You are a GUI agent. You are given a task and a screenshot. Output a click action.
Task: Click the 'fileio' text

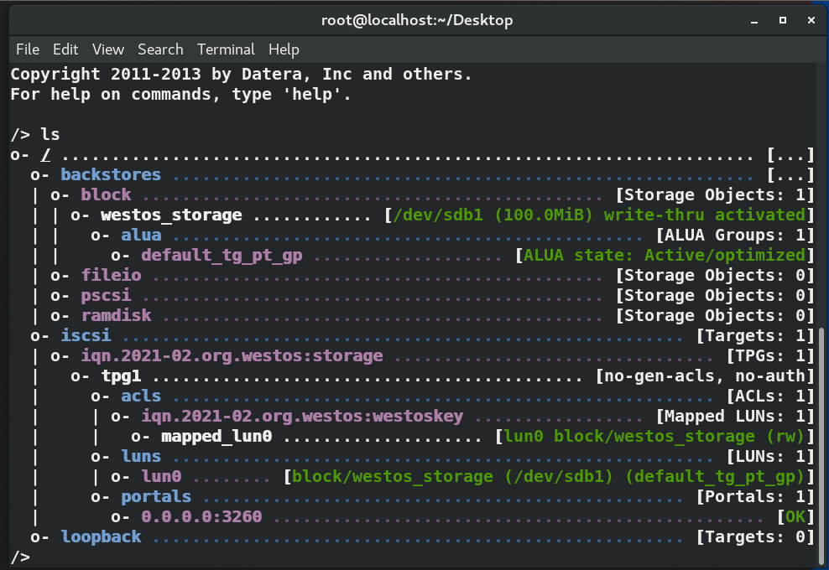(x=111, y=275)
